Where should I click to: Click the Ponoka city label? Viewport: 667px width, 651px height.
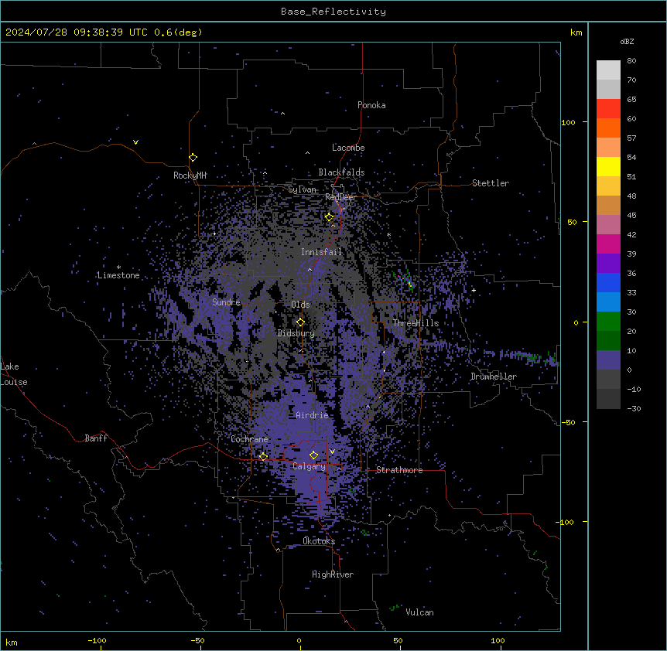point(371,105)
